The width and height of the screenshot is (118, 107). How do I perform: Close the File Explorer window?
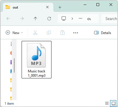(x=111, y=5)
